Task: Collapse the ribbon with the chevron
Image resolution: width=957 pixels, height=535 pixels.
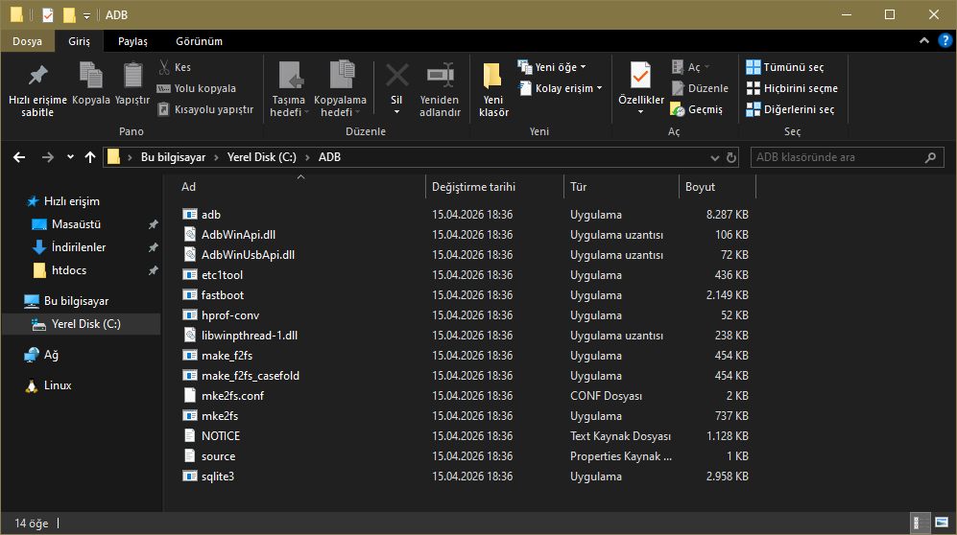Action: (924, 41)
